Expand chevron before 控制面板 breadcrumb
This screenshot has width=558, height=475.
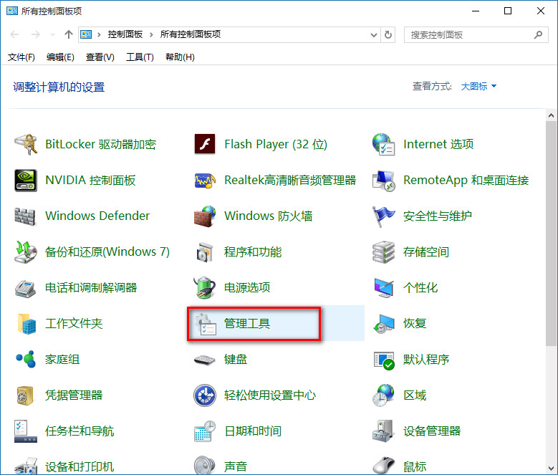pos(99,34)
